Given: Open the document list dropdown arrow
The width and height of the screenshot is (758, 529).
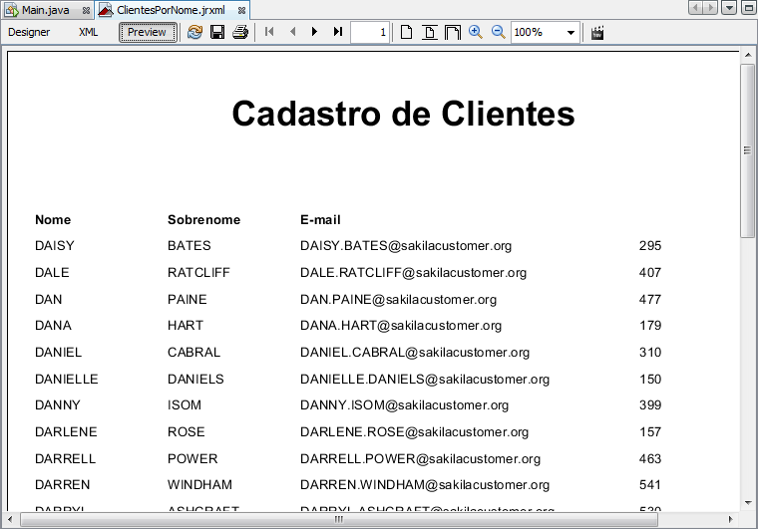Looking at the screenshot, I should coord(730,8).
